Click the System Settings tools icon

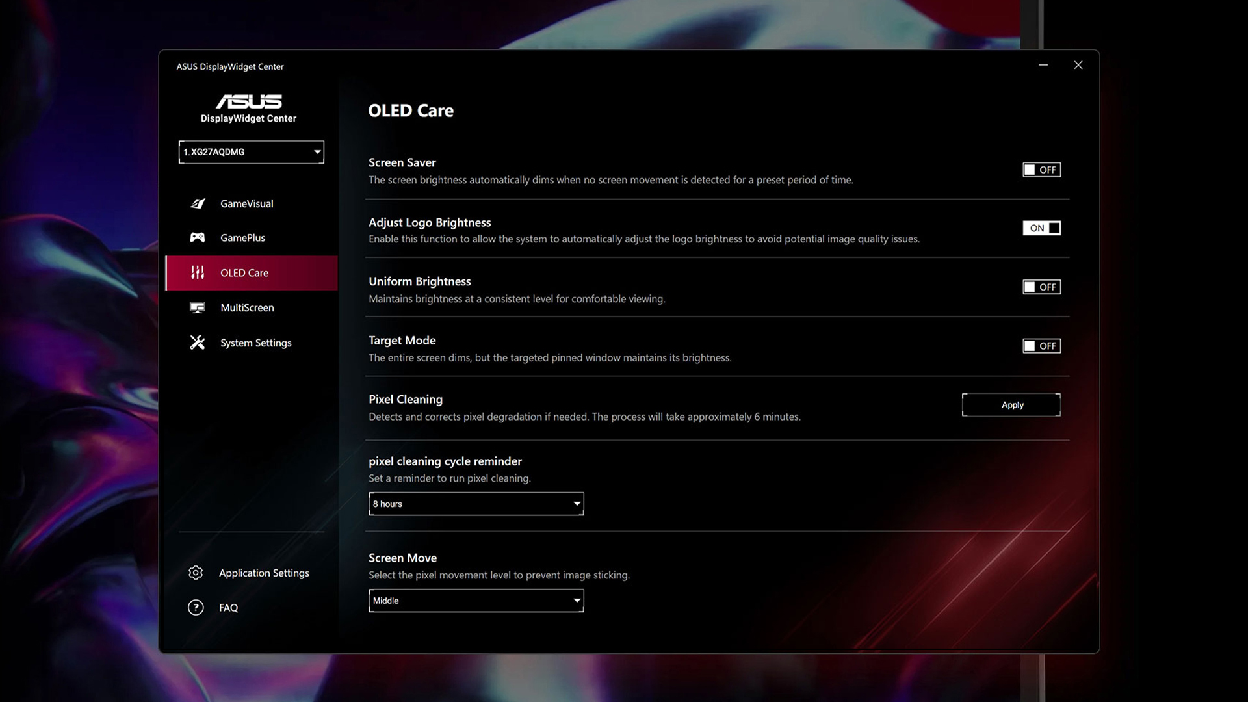click(x=198, y=343)
